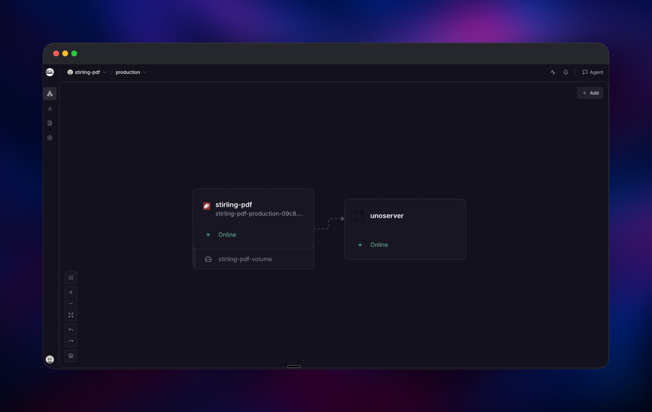Toggle the grid dots canvas button
This screenshot has width=652, height=412.
pos(71,278)
